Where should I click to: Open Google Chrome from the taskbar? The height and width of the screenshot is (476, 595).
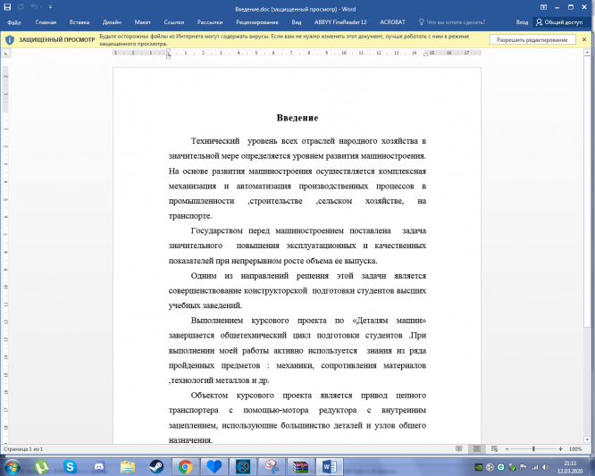click(x=186, y=466)
